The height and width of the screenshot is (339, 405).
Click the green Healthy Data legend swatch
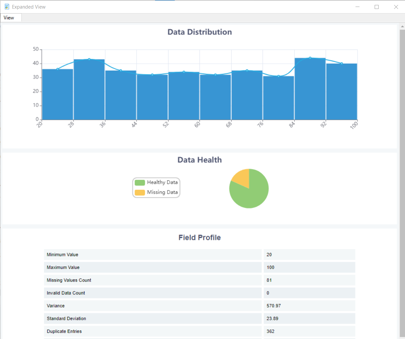(140, 183)
